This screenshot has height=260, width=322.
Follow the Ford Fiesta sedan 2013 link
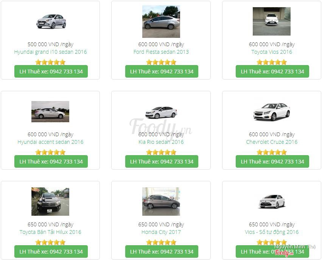tap(161, 52)
